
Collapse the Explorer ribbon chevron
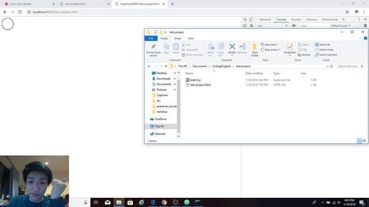360,39
